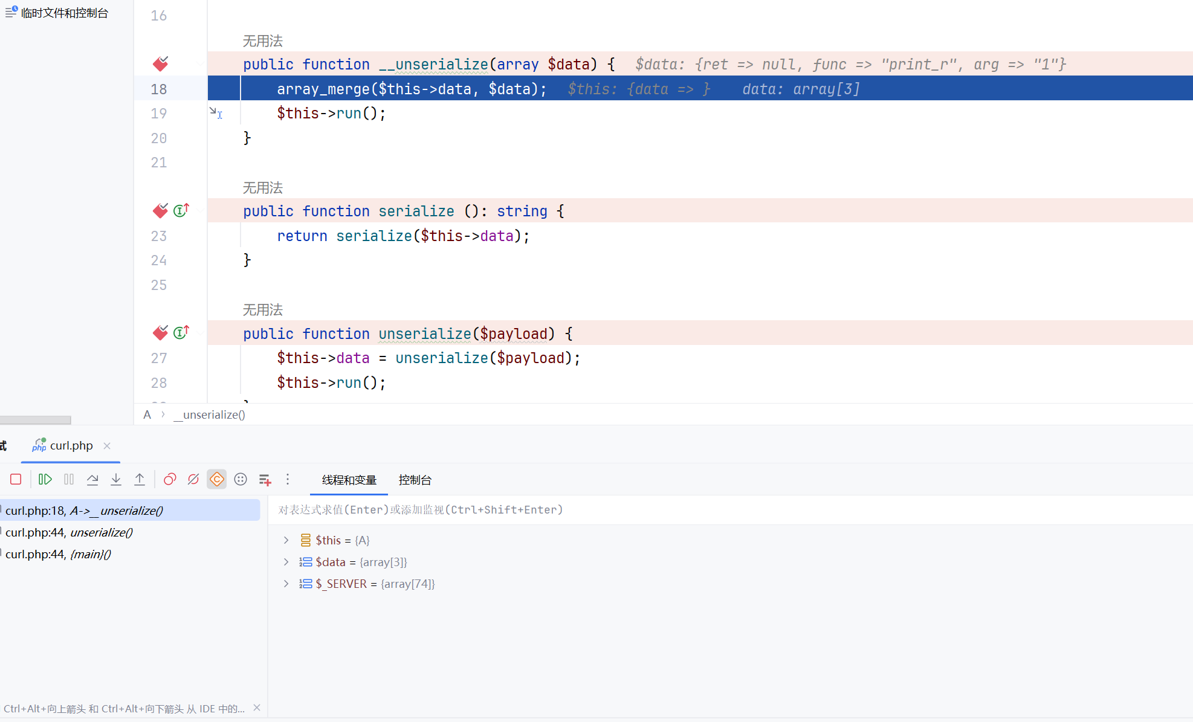
Task: Remove breakpoint on __unserialize line
Action: click(160, 64)
